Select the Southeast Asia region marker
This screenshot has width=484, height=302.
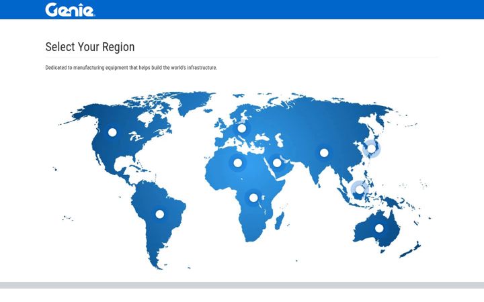point(360,189)
